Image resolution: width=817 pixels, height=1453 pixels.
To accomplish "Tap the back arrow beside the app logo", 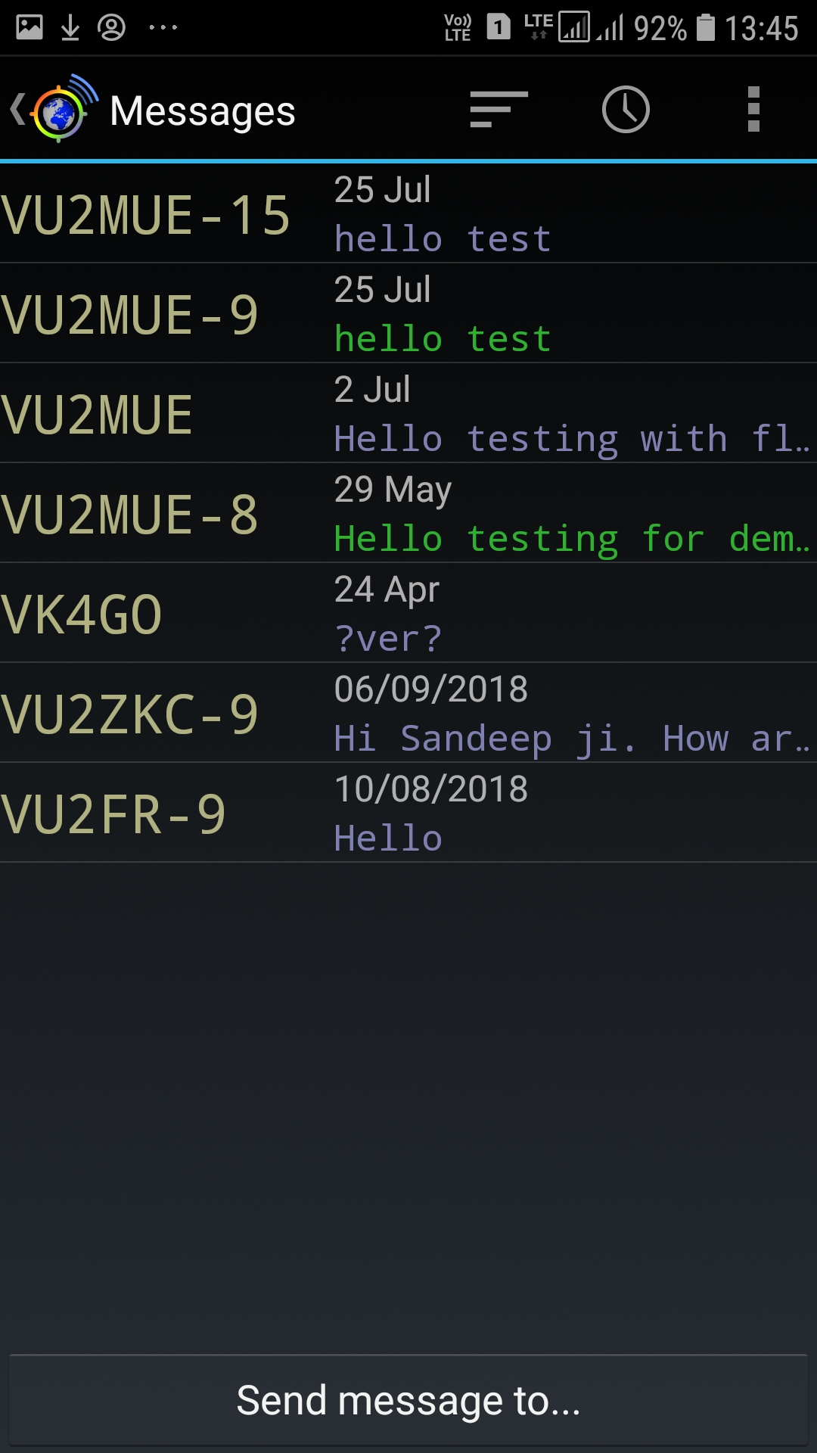I will pyautogui.click(x=17, y=109).
